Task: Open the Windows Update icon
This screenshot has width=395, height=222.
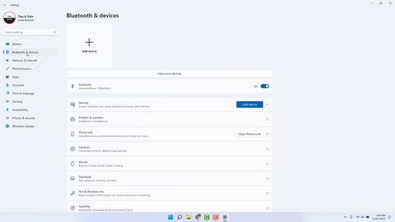Action: click(7, 126)
